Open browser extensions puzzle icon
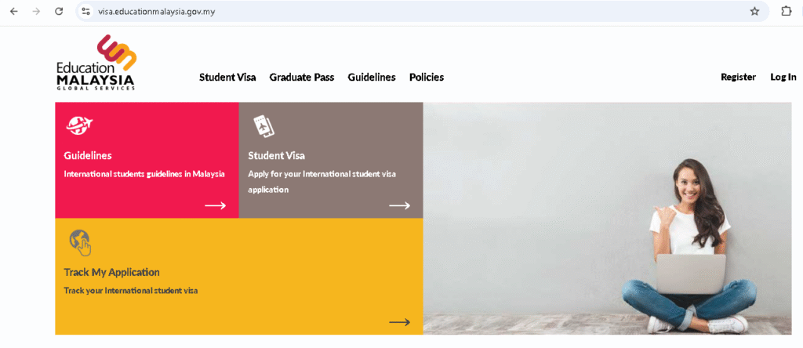803x348 pixels. [786, 11]
